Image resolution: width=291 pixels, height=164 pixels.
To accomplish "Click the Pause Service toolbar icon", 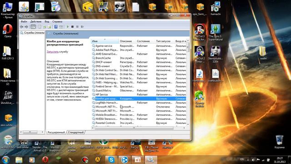I will tap(77, 27).
